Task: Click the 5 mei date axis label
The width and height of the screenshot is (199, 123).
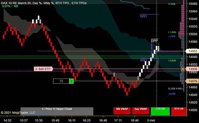Action: click(151, 120)
